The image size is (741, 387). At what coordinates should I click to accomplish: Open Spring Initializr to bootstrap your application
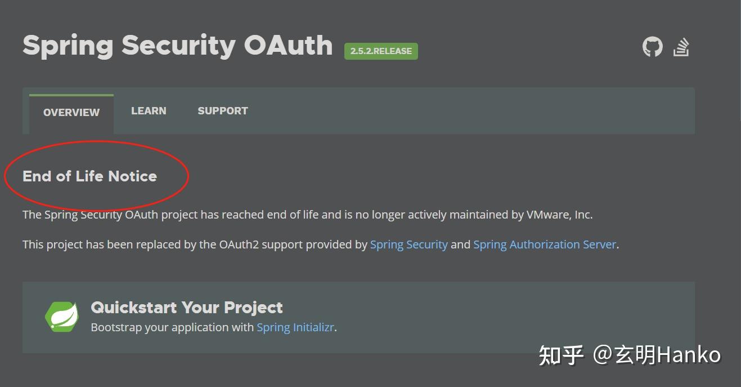[x=295, y=327]
